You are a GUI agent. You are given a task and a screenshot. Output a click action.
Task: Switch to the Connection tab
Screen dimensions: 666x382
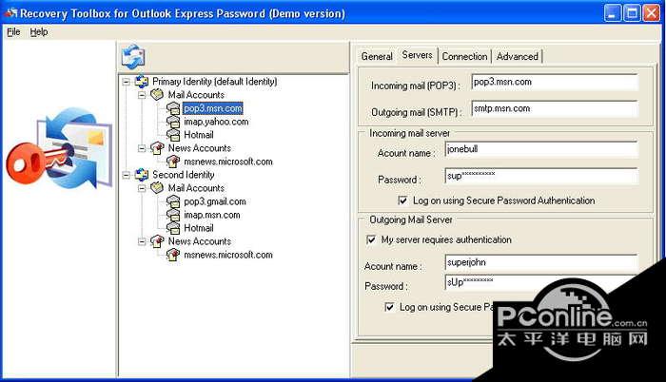(464, 56)
